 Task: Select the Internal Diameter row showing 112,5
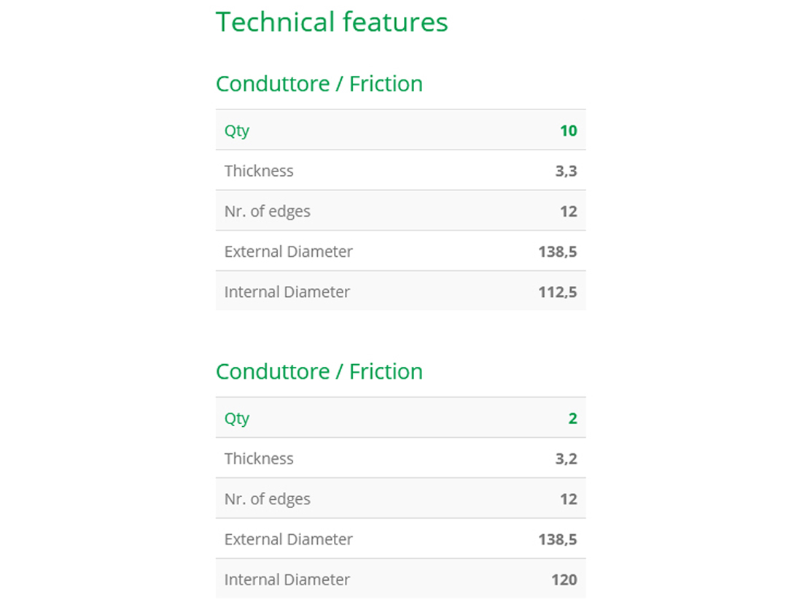pyautogui.click(x=400, y=291)
